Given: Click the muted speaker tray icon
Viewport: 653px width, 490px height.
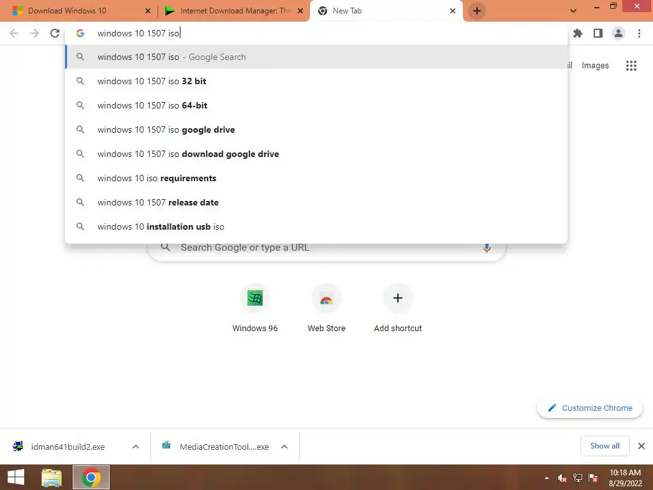Looking at the screenshot, I should pyautogui.click(x=562, y=478).
